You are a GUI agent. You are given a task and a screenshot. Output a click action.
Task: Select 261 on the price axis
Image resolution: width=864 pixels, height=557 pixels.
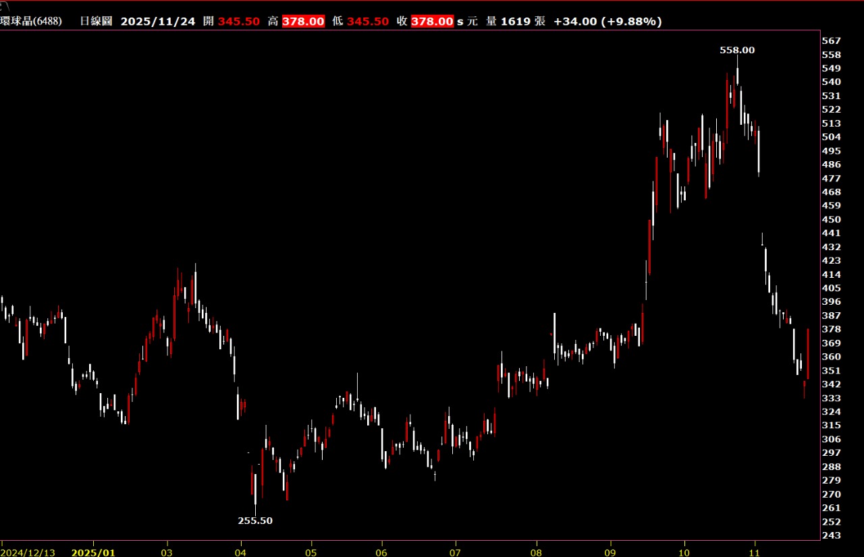(x=832, y=508)
